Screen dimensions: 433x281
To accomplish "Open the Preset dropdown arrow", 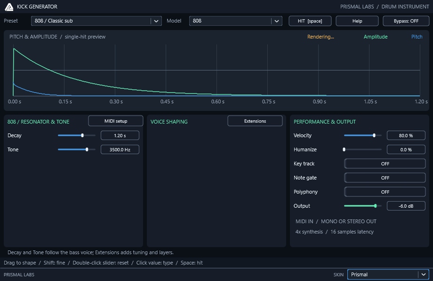I will coord(156,21).
